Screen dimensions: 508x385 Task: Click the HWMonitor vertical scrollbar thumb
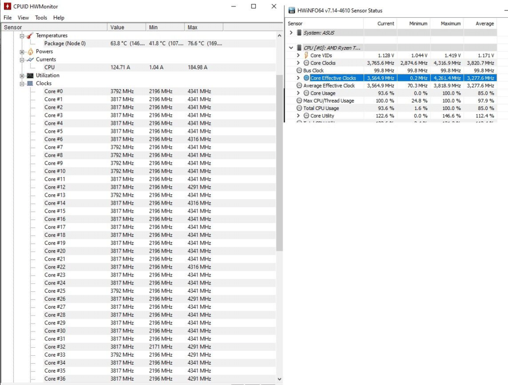point(280,163)
